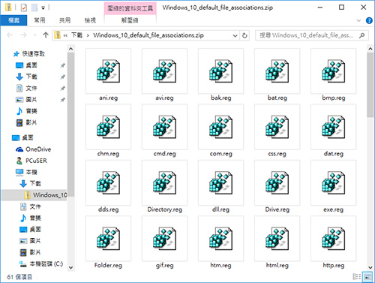
Task: Click the file list scroll up arrow
Action: (370, 49)
